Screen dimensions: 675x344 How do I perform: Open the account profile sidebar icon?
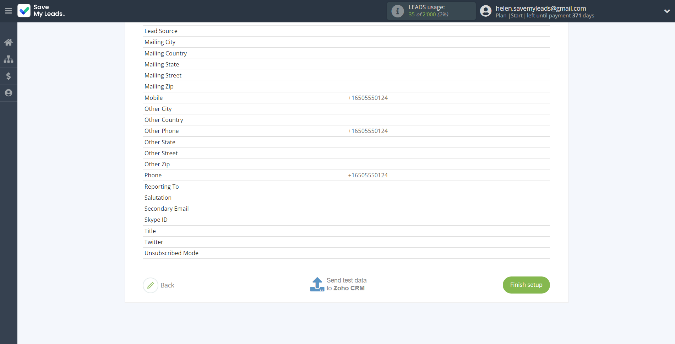9,93
